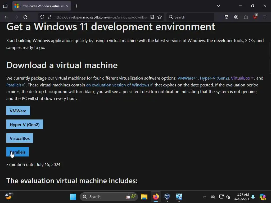Download the Hyper-V (Gen2) button
Image resolution: width=271 pixels, height=203 pixels.
pyautogui.click(x=25, y=124)
